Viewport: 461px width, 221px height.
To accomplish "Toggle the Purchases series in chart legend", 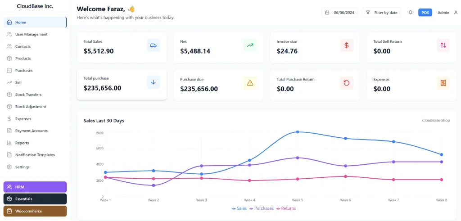I will tap(262, 208).
